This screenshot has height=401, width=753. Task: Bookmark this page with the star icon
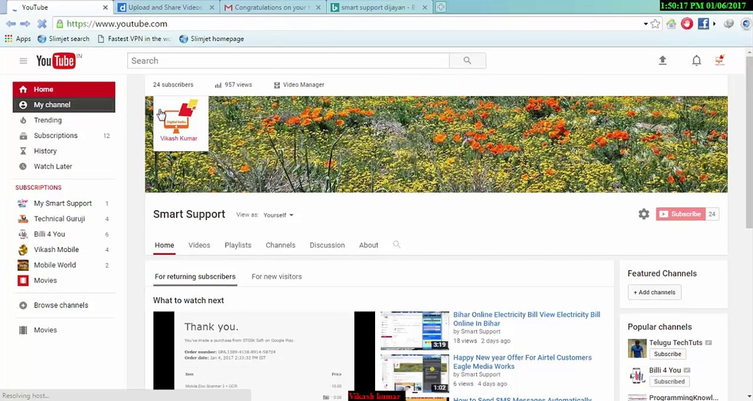[x=655, y=24]
